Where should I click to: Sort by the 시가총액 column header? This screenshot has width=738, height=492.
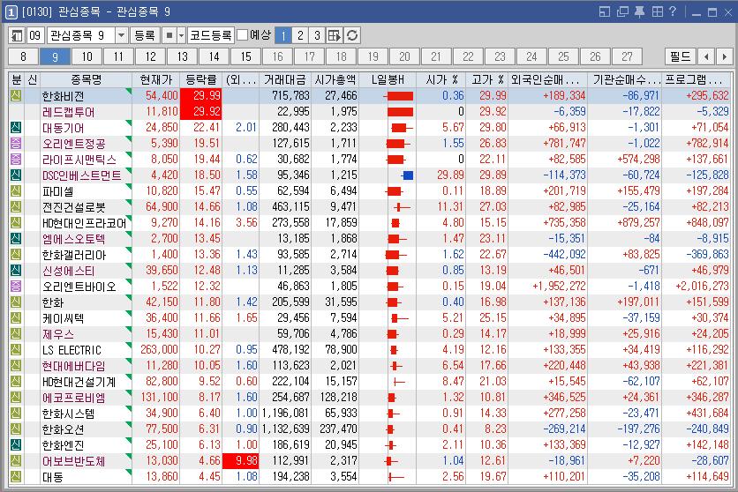coord(335,80)
